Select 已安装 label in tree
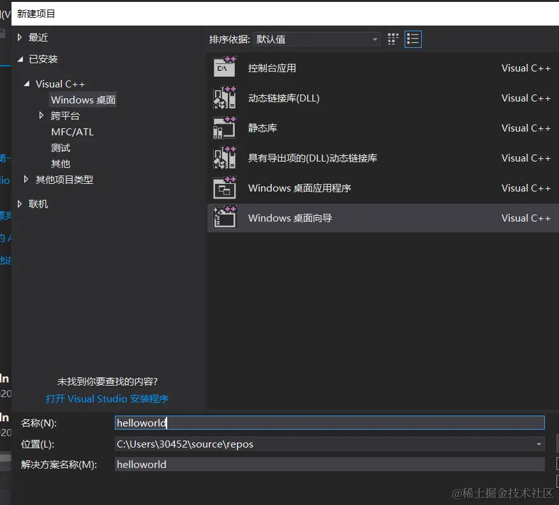This screenshot has width=559, height=505. 43,59
